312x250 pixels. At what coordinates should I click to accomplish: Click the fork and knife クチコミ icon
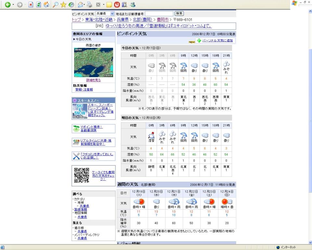pos(76,156)
